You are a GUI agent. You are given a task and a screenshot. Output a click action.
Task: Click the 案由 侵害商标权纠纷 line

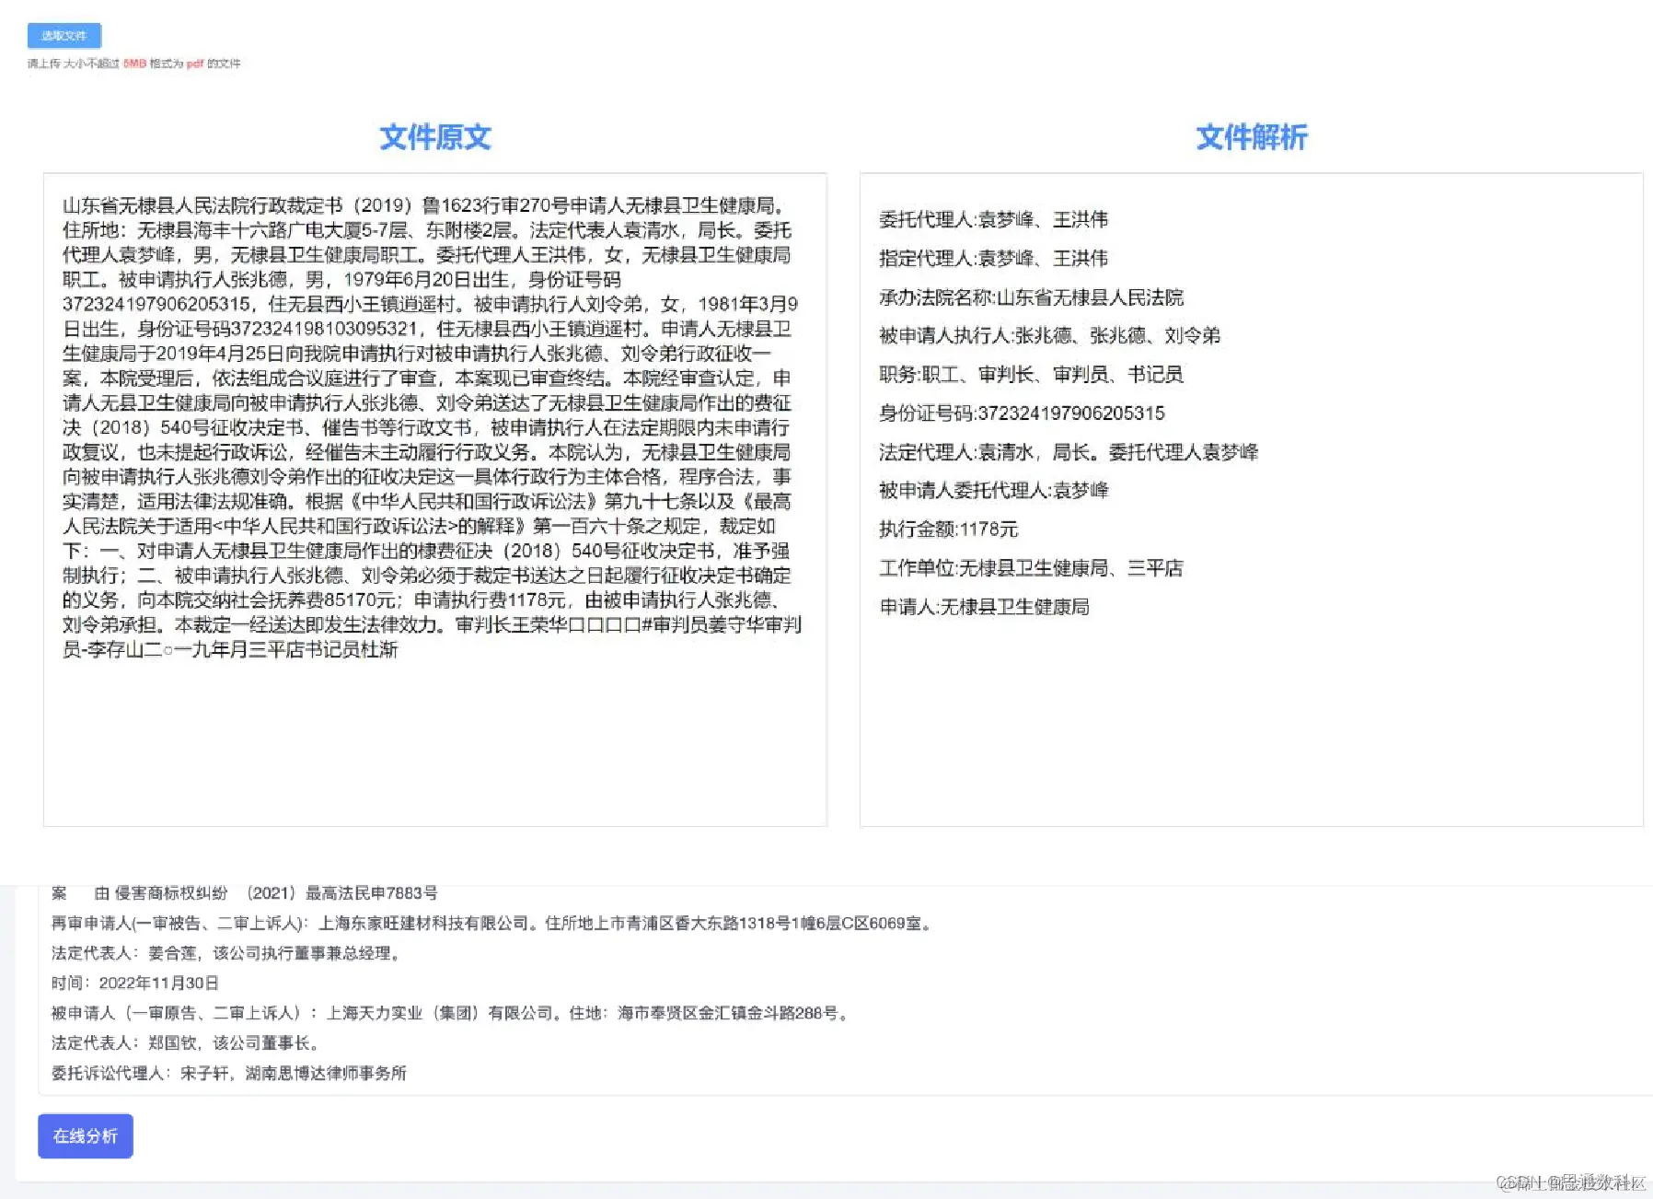(x=244, y=892)
